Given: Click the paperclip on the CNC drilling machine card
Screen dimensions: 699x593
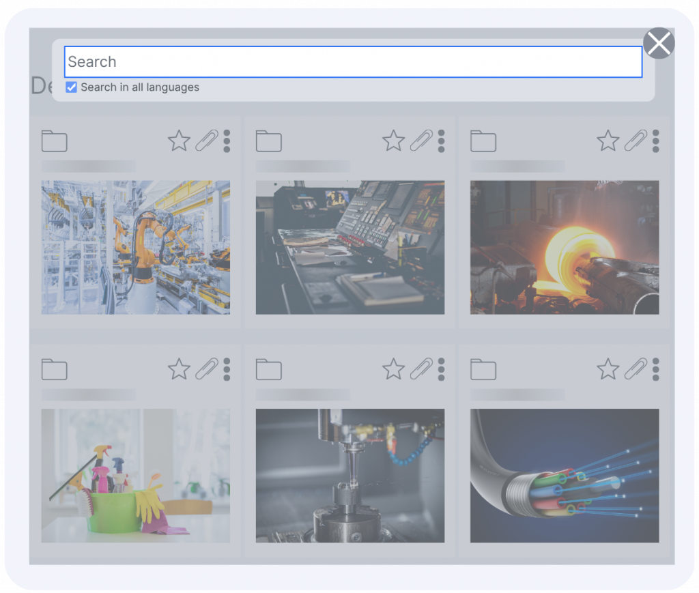Looking at the screenshot, I should click(x=421, y=369).
